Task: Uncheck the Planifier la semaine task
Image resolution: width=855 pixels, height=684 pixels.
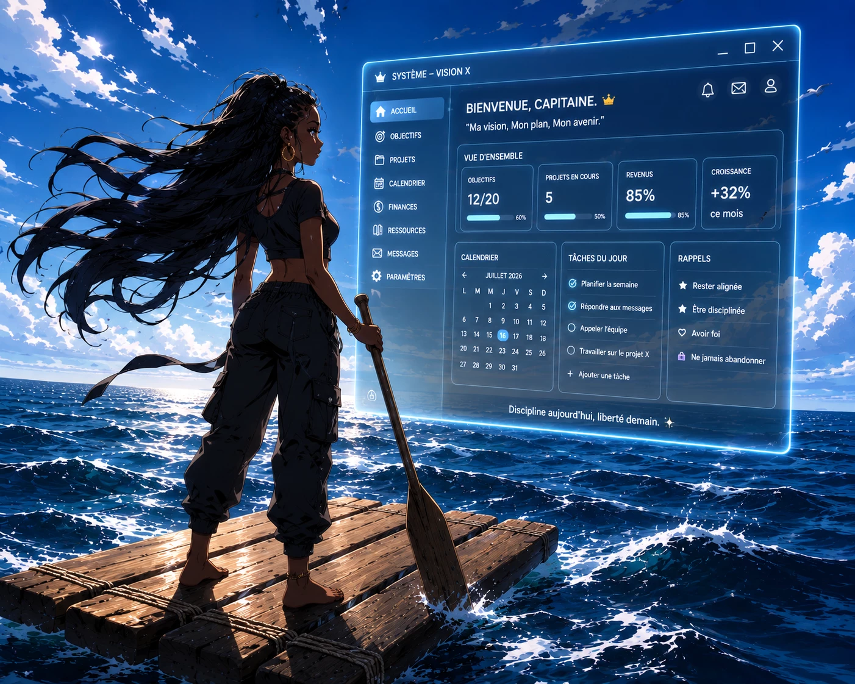Action: coord(573,283)
